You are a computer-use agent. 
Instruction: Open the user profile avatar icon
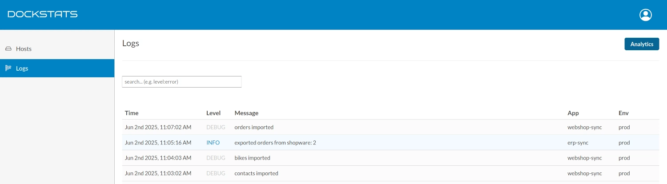(645, 15)
